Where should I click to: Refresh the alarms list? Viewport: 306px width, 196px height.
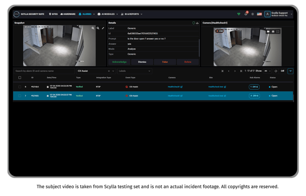pos(276,71)
